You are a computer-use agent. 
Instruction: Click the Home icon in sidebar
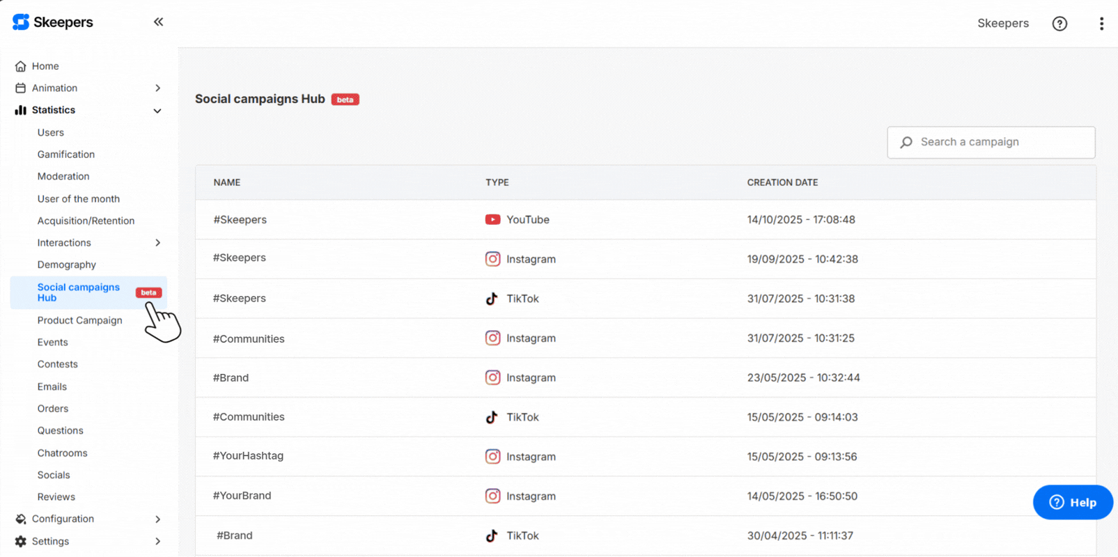point(21,66)
